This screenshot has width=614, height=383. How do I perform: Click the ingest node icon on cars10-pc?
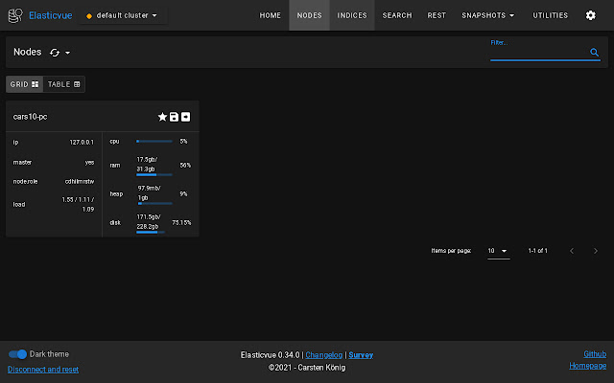click(185, 117)
